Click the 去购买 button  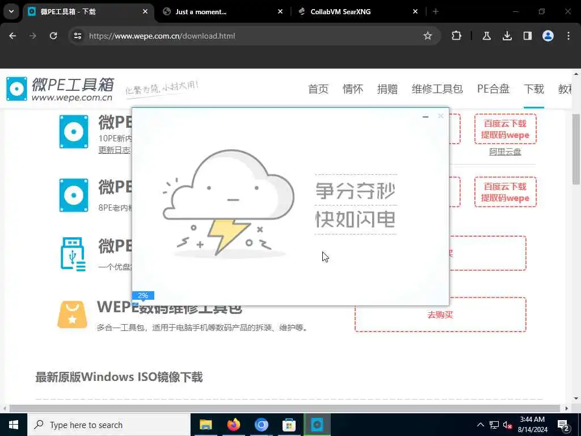tap(440, 315)
